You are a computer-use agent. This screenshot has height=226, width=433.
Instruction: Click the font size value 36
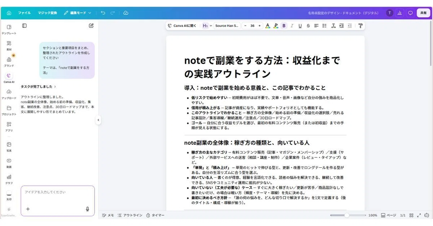coord(252,26)
